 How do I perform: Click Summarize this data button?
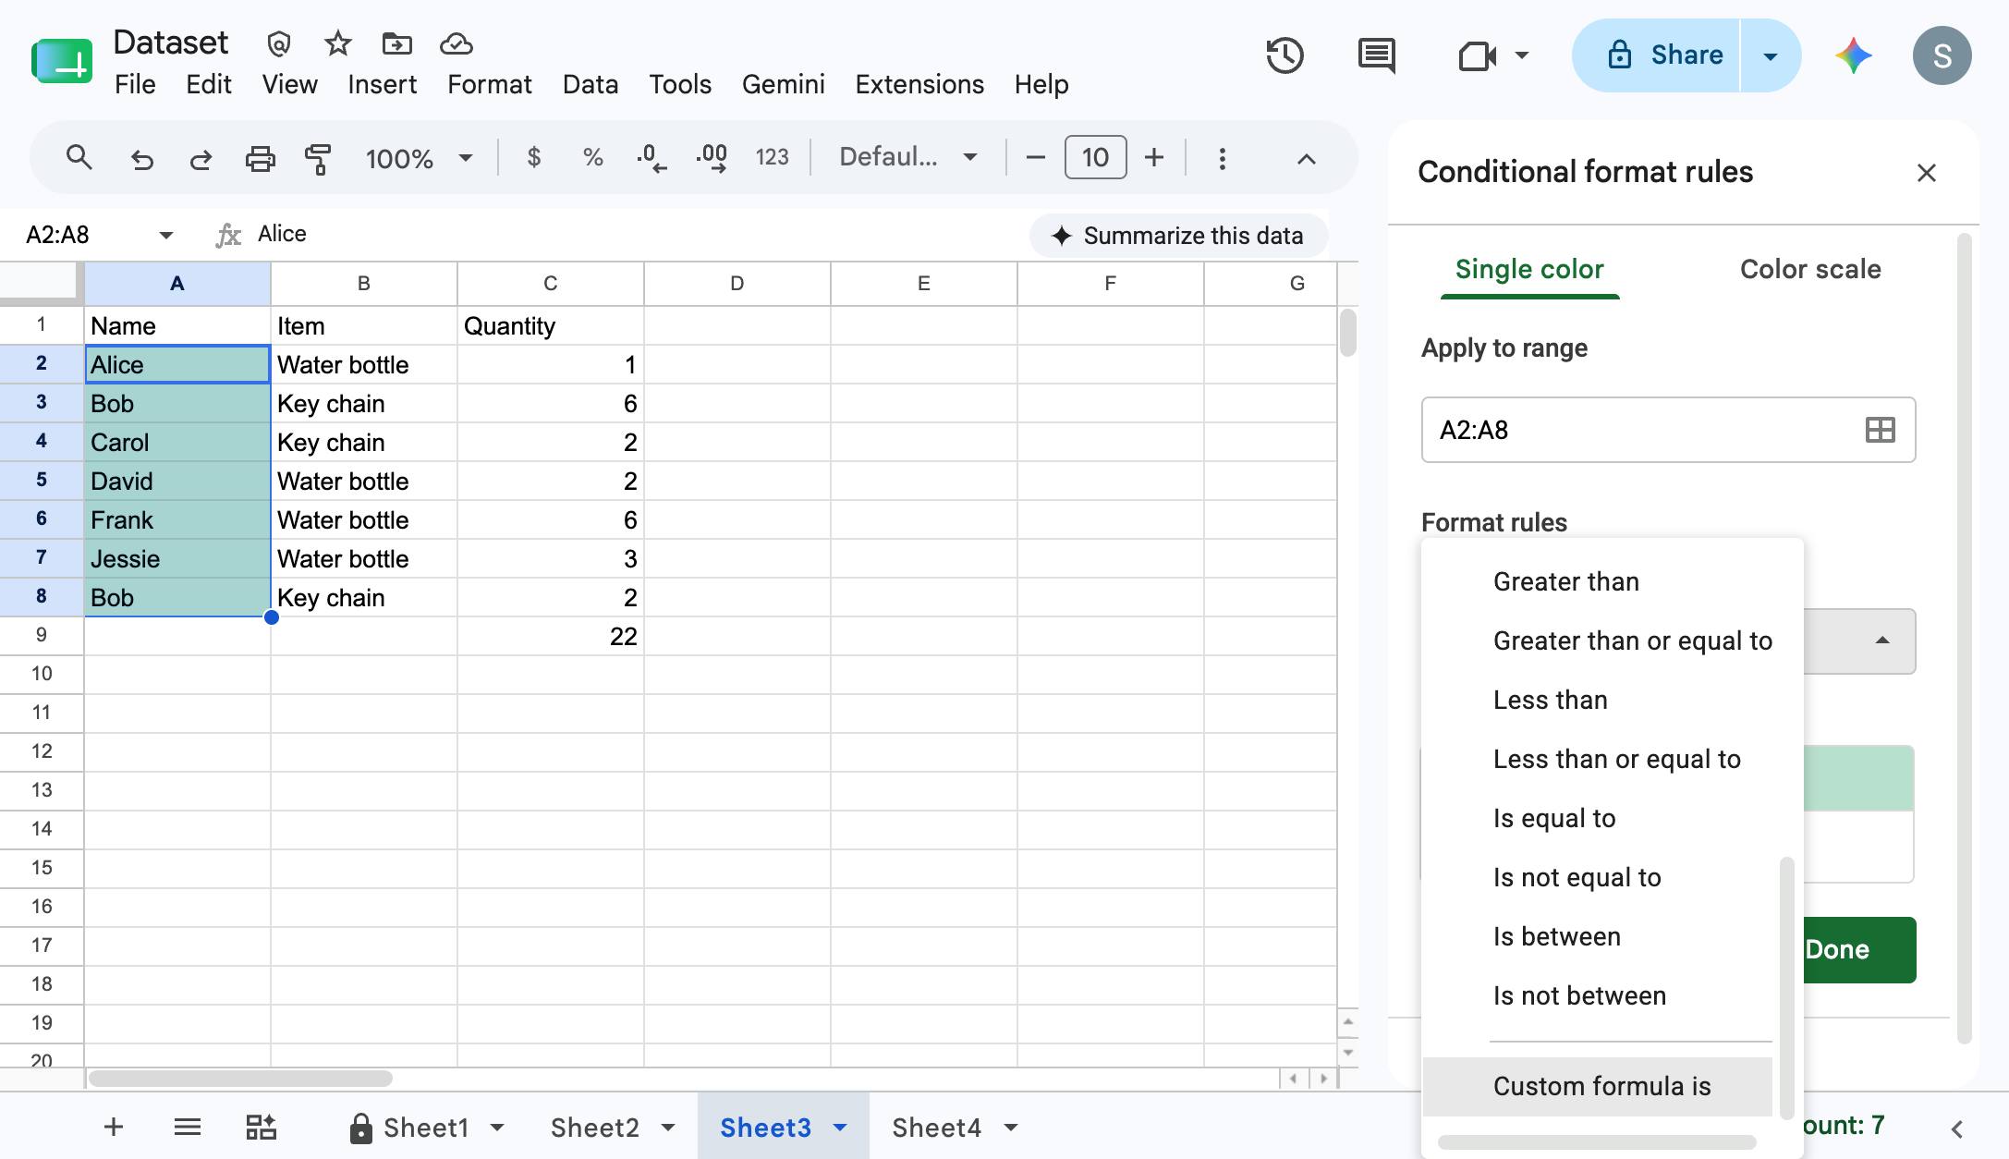click(1178, 236)
